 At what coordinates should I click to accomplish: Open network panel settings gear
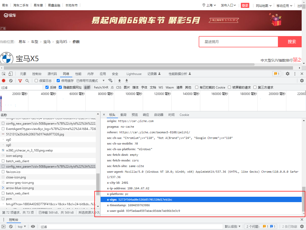click(x=302, y=81)
